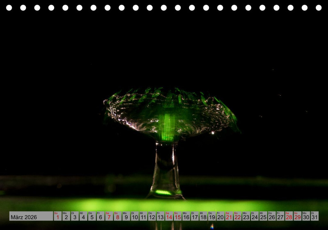
Task: Choose Friday 27 date cell
Action: (x=280, y=217)
